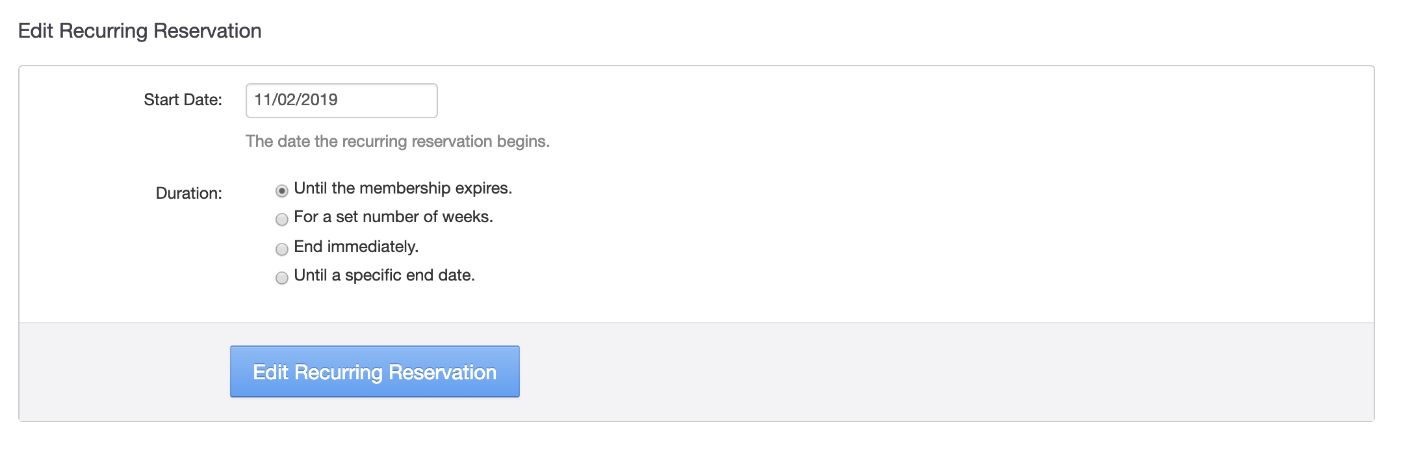The width and height of the screenshot is (1427, 465).
Task: Enable the 'Until a specific end date' radio button
Action: pos(281,278)
